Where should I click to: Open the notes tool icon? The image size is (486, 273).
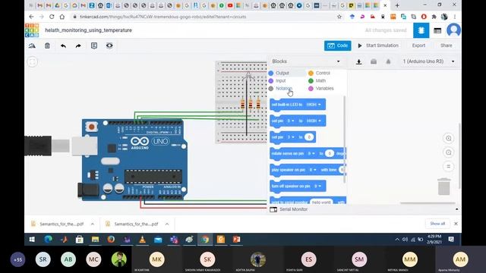pyautogui.click(x=94, y=45)
